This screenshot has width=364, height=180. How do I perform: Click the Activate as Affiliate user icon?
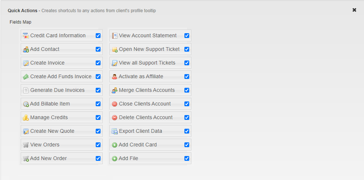tap(115, 77)
